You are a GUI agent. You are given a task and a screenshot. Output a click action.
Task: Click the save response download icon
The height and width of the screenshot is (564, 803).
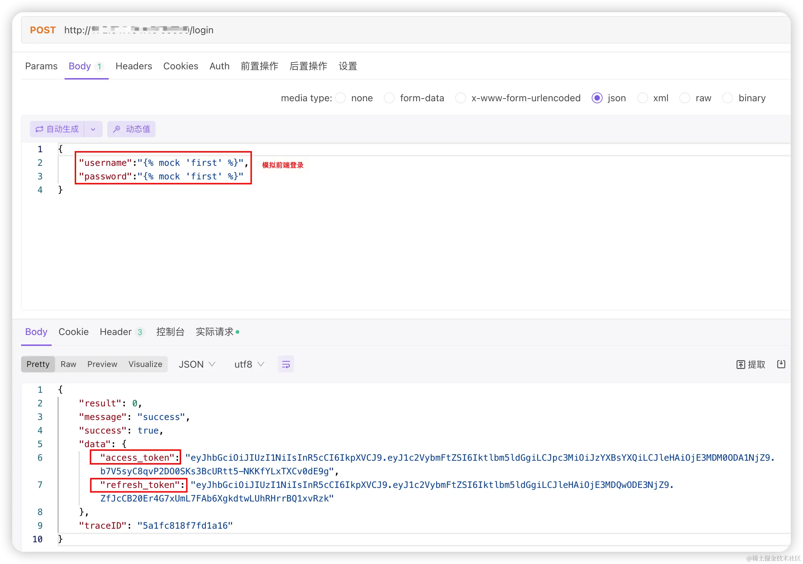[781, 364]
